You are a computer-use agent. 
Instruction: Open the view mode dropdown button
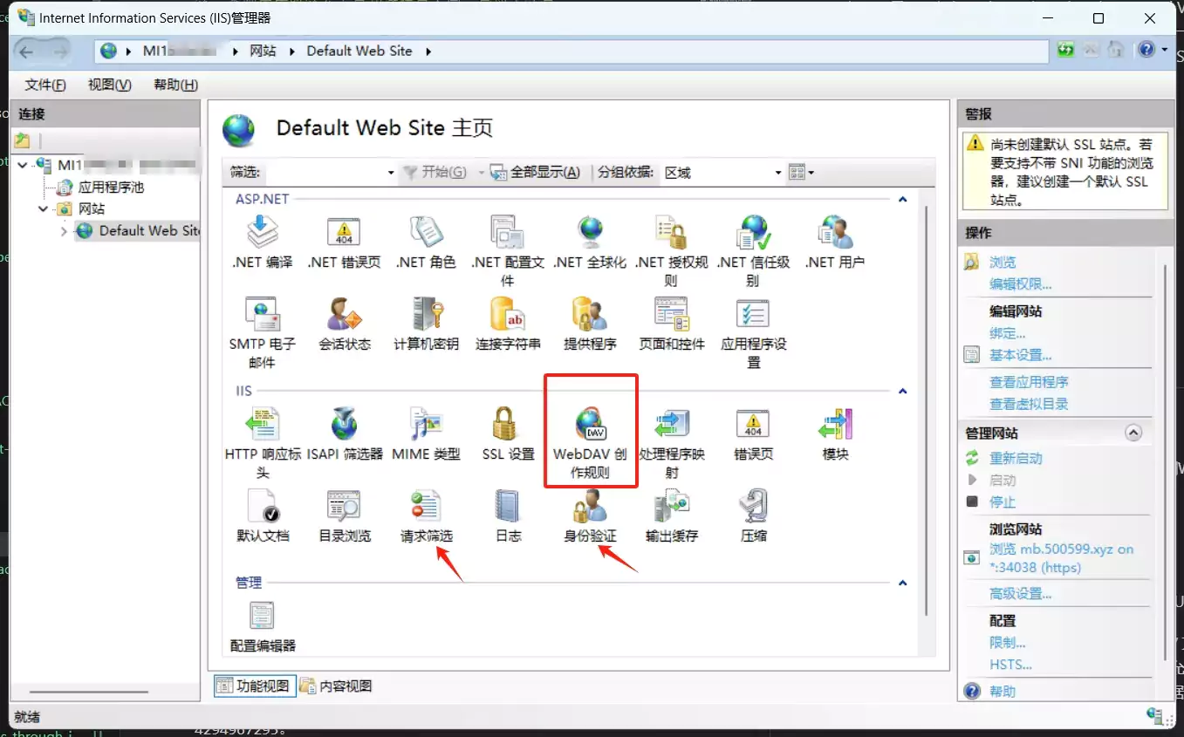tap(801, 173)
